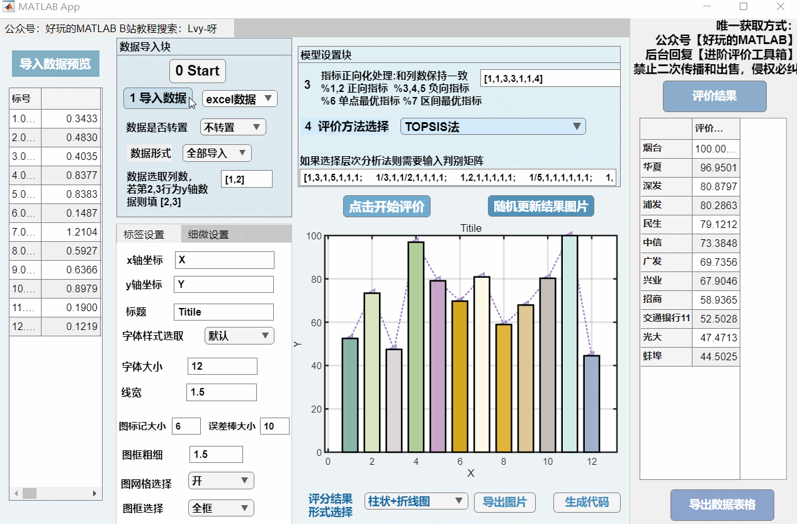The height and width of the screenshot is (524, 797).
Task: Click the 评价... column header in results table
Action: pos(716,128)
